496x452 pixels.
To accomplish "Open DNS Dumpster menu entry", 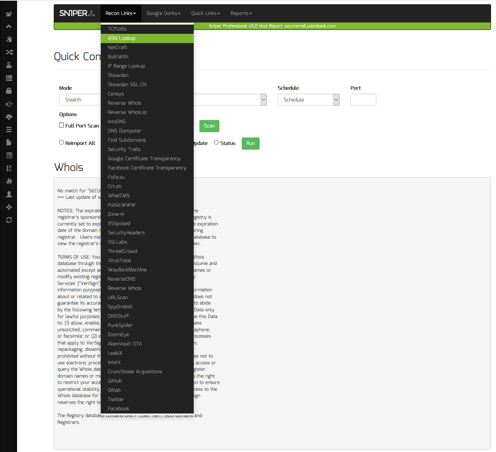I will pos(147,131).
